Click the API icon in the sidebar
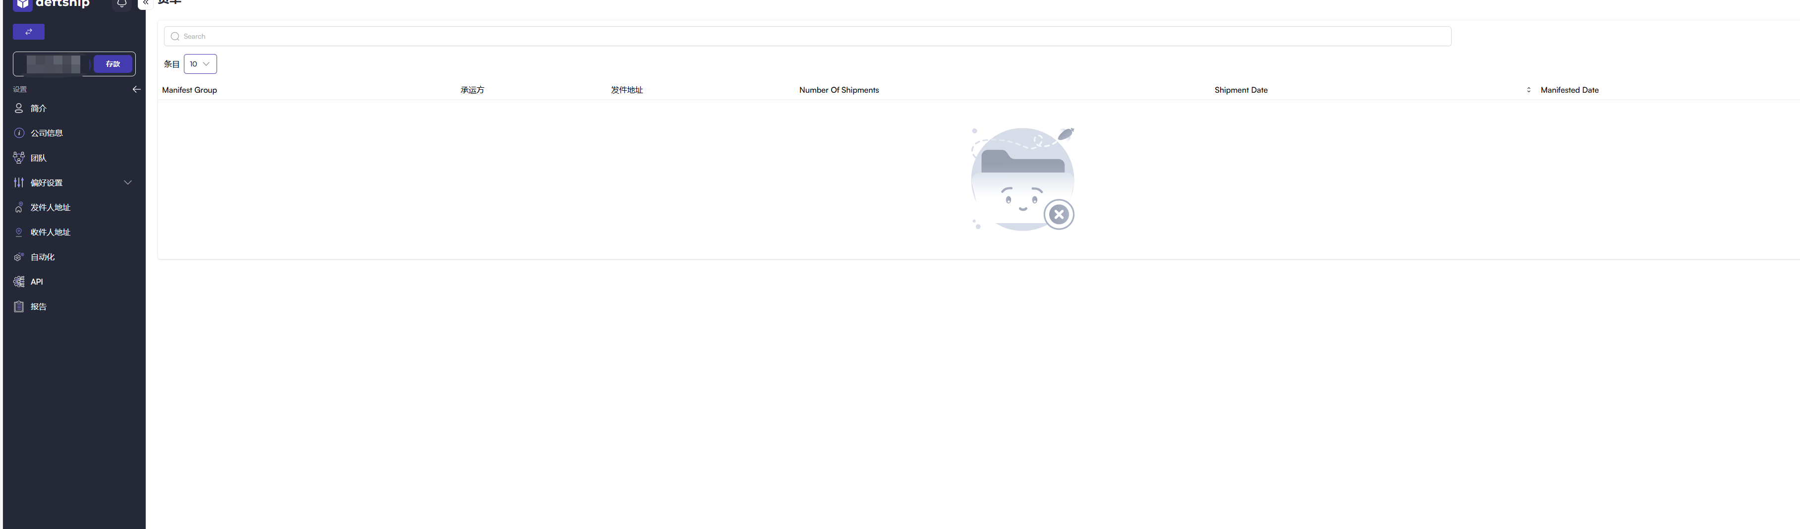 (x=19, y=282)
